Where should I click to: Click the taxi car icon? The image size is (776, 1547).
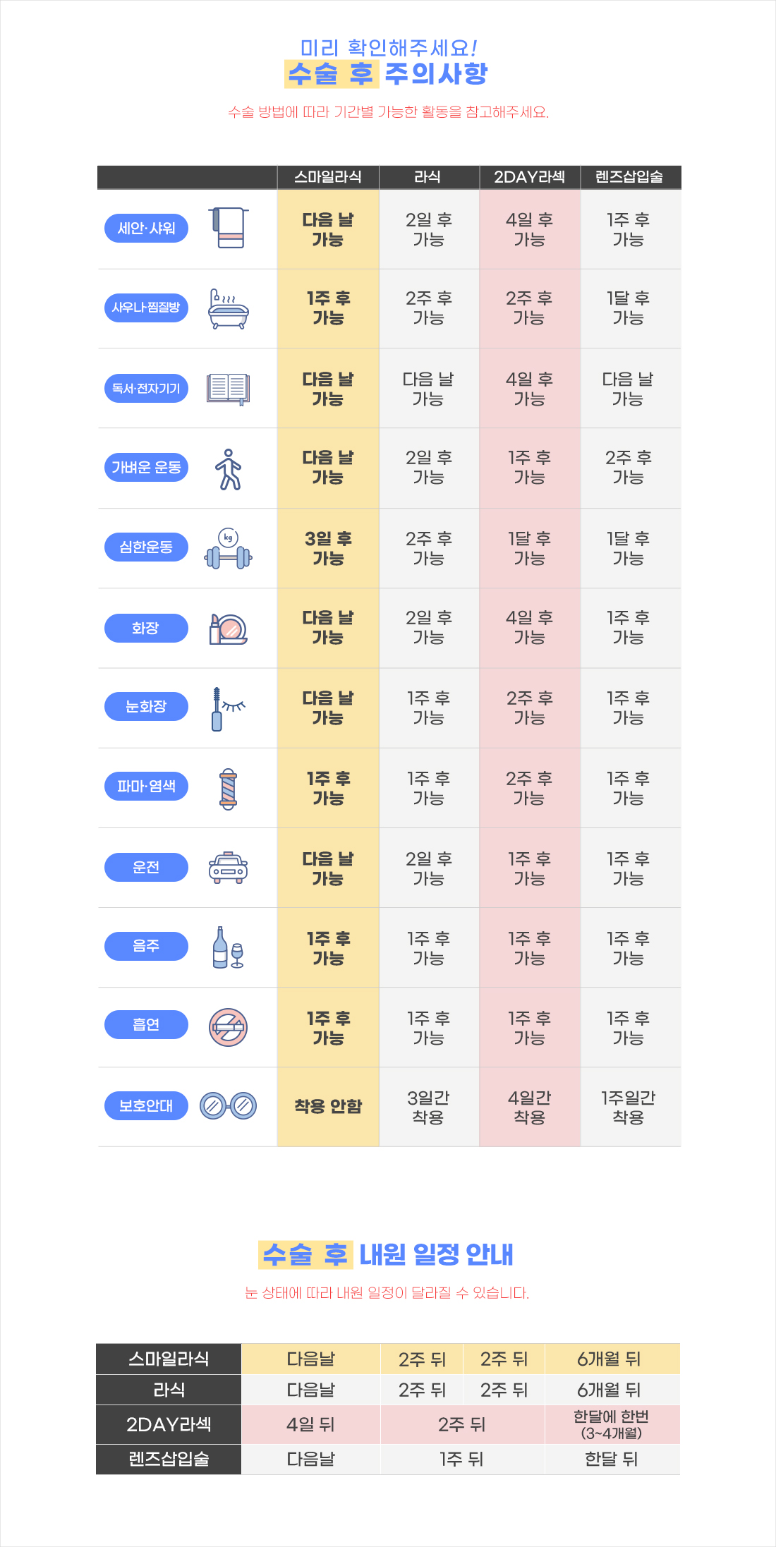(x=228, y=868)
